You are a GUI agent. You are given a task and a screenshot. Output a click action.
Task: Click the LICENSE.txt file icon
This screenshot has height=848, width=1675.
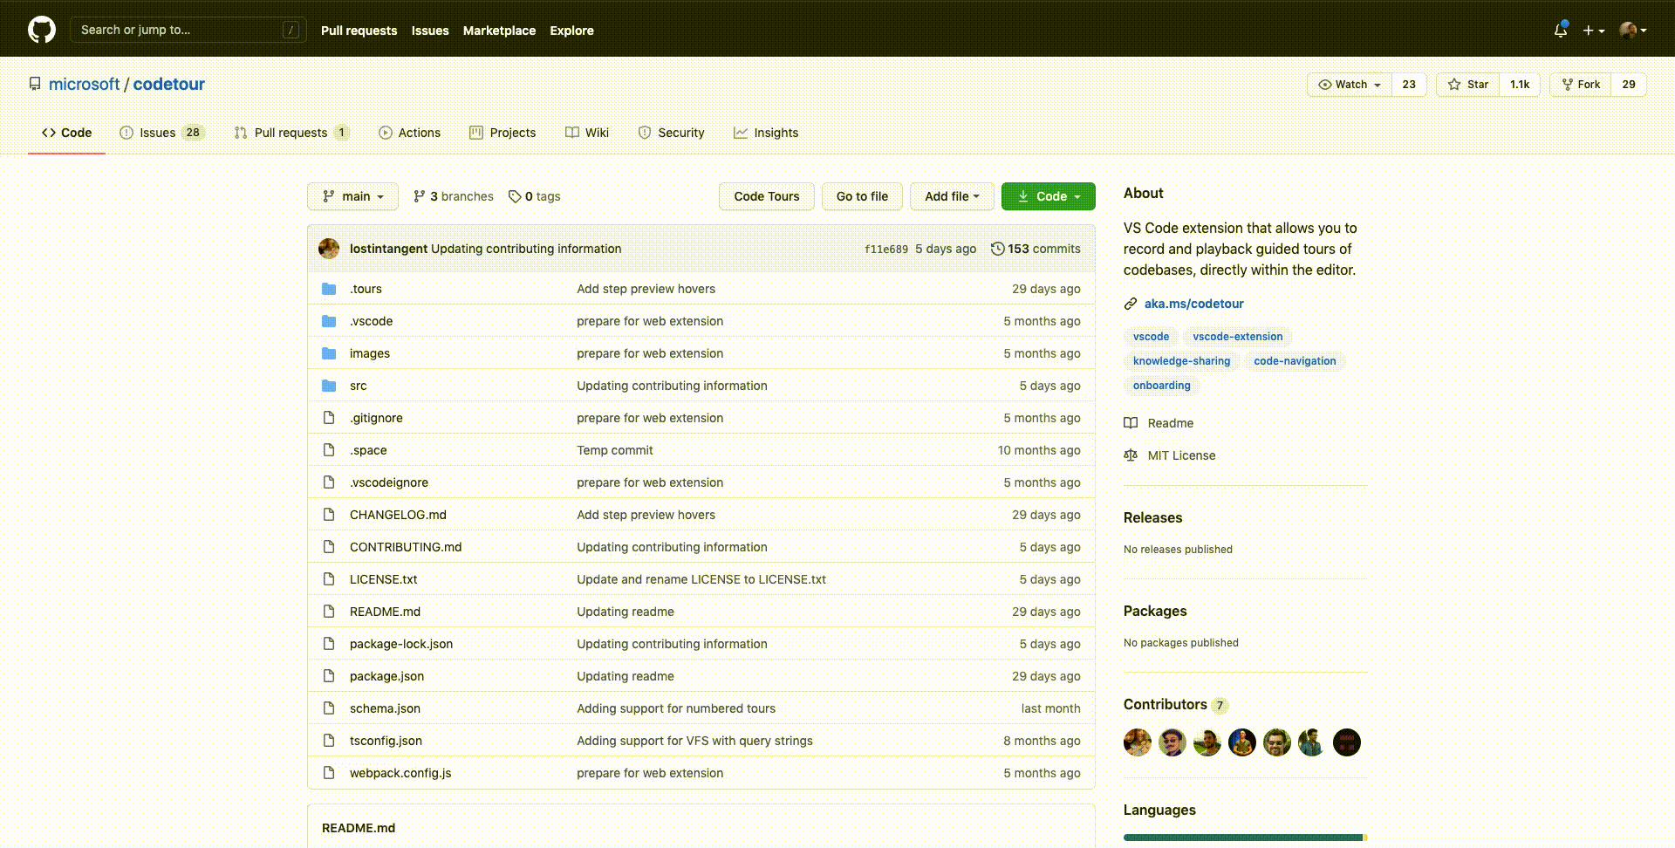[x=329, y=579]
